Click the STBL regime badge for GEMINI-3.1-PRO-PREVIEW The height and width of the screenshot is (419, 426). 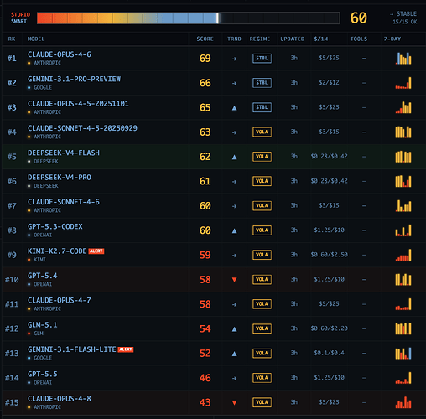262,83
